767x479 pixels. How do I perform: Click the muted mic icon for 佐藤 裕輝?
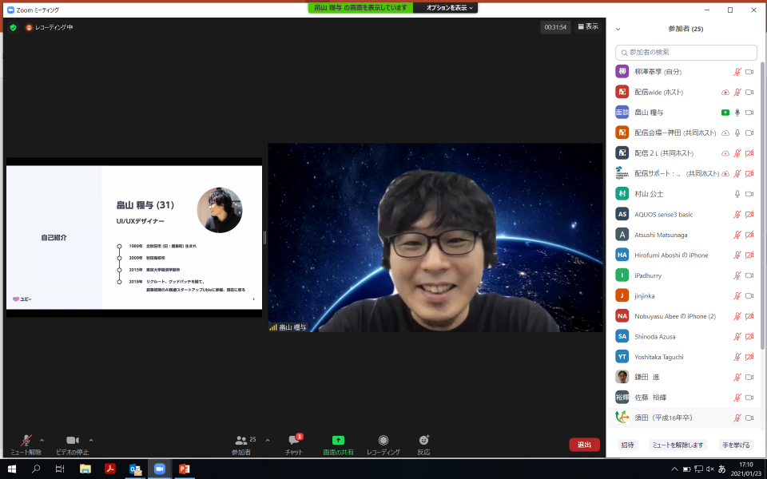click(737, 398)
